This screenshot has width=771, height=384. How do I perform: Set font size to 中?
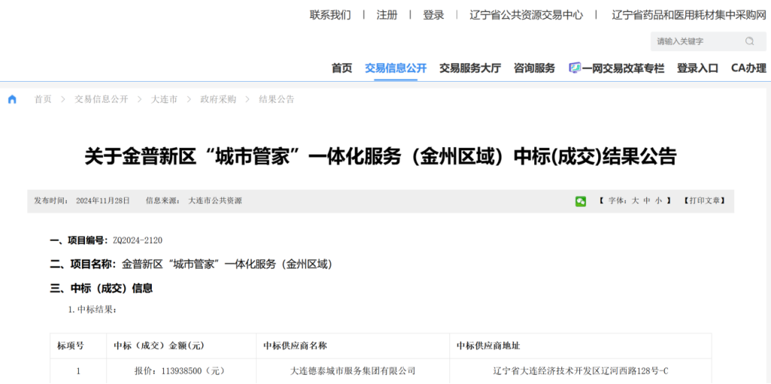point(647,201)
